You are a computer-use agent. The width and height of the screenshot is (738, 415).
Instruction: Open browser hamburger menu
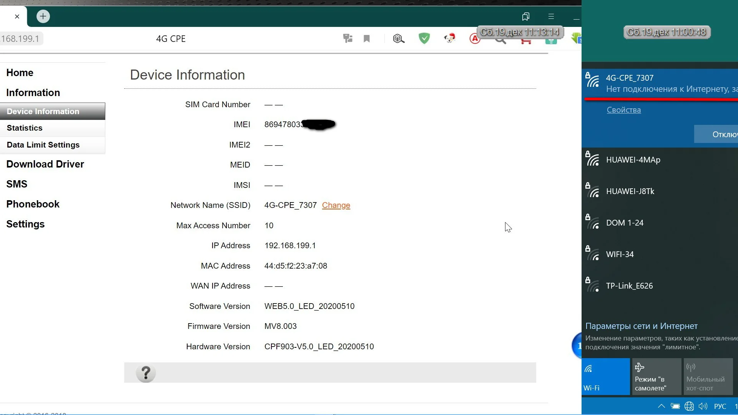pyautogui.click(x=551, y=16)
